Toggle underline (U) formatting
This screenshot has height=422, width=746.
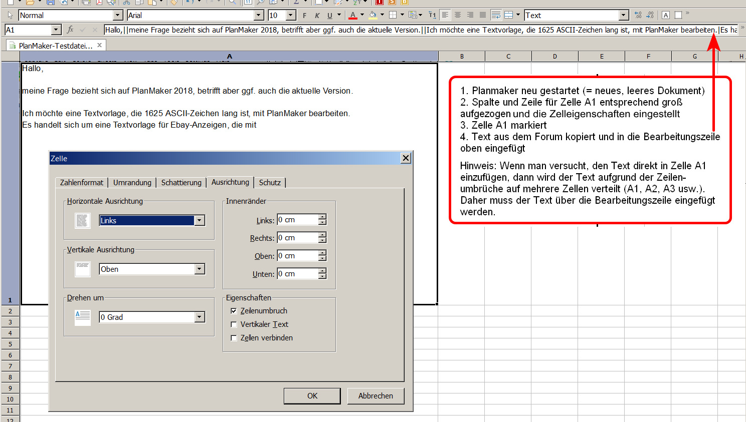click(x=329, y=16)
